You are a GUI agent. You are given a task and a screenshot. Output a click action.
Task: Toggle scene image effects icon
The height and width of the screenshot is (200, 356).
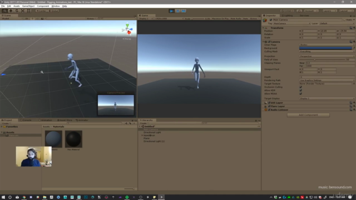coord(42,18)
